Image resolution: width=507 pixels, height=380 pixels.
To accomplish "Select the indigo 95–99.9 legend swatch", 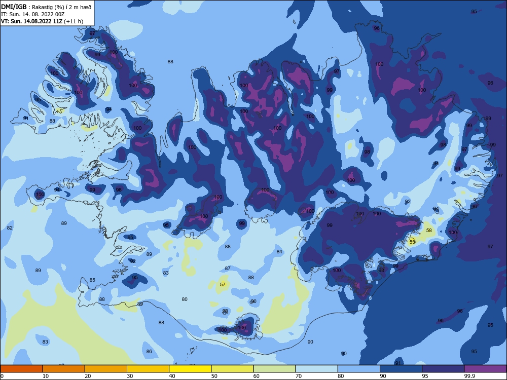I will click(x=443, y=369).
